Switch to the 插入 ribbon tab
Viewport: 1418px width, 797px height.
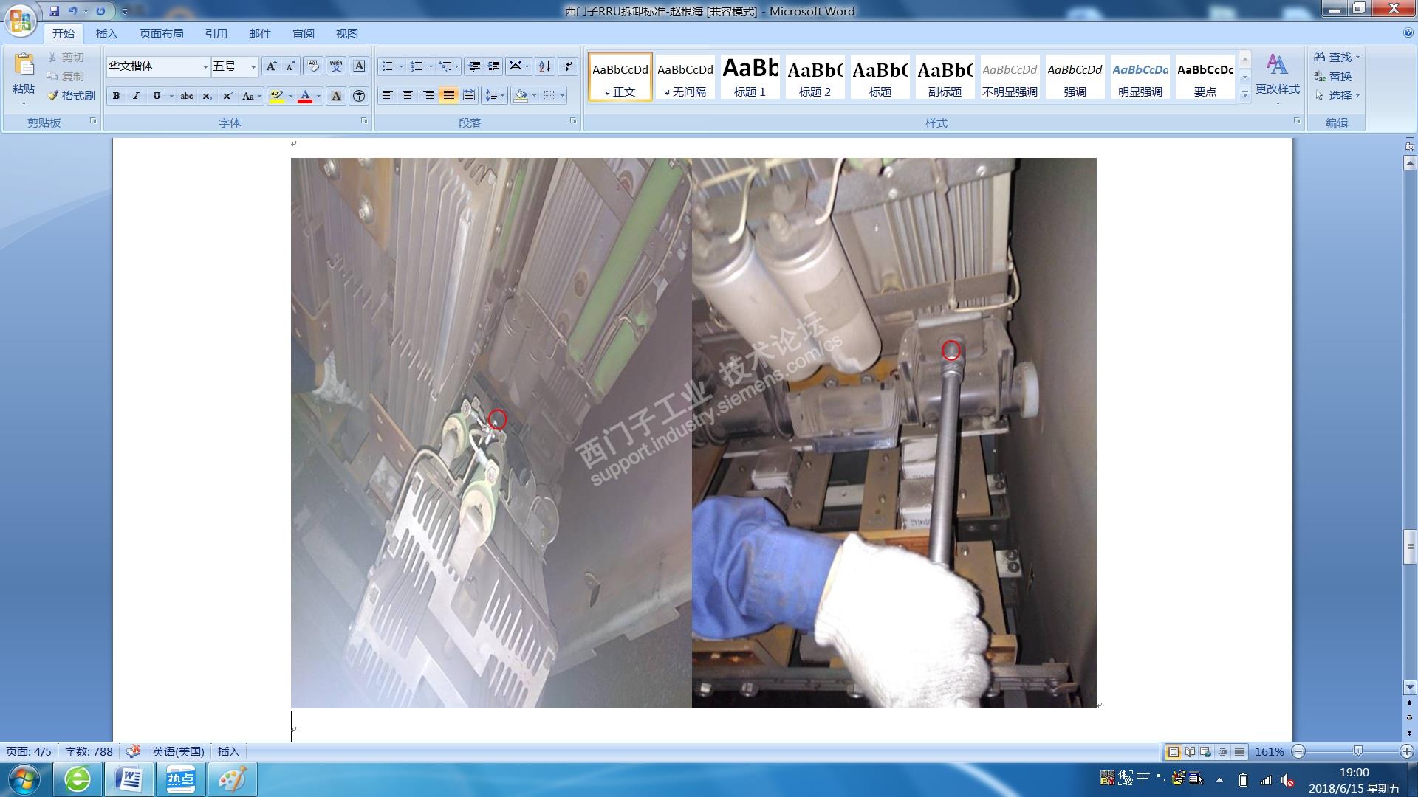106,34
